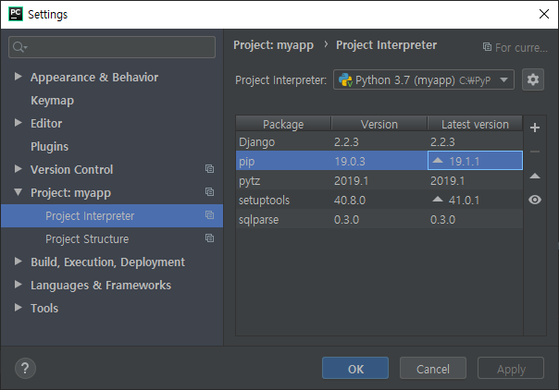
Task: Click the Cancel button
Action: click(x=433, y=368)
